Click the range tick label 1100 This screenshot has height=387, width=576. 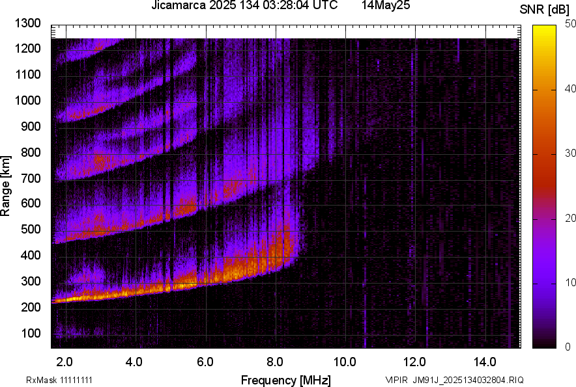point(27,74)
